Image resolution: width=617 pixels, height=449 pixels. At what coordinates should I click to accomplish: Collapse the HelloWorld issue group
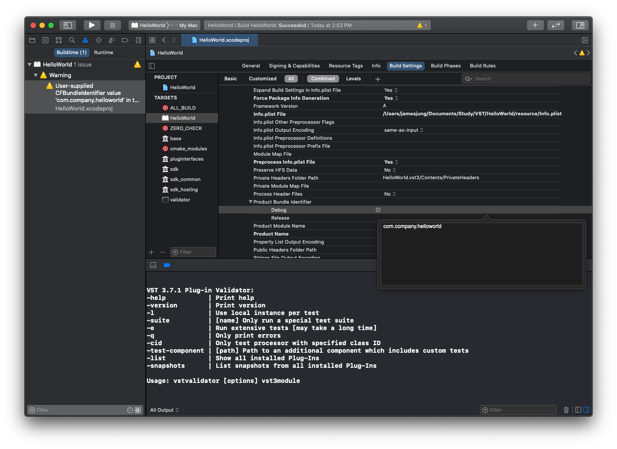[x=30, y=64]
